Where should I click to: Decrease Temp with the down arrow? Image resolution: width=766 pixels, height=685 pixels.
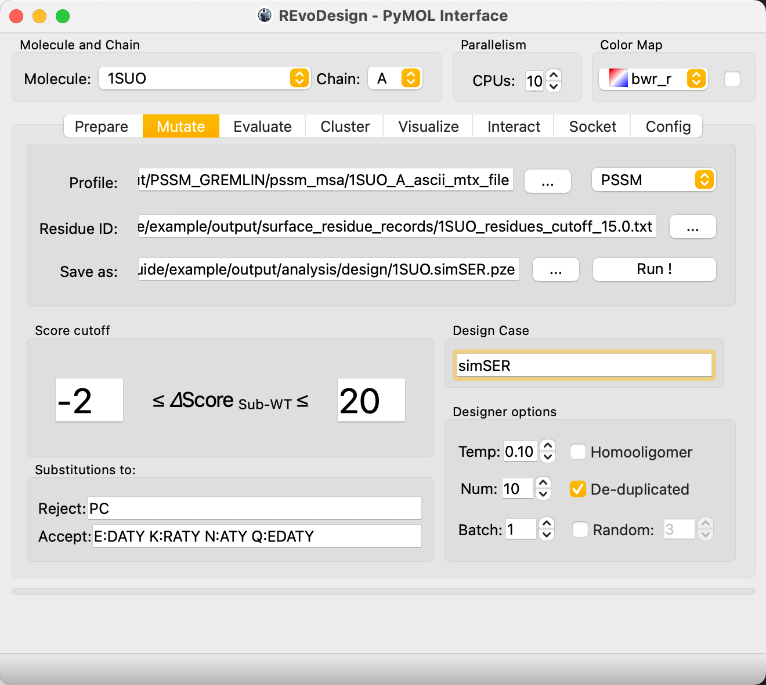pos(548,457)
